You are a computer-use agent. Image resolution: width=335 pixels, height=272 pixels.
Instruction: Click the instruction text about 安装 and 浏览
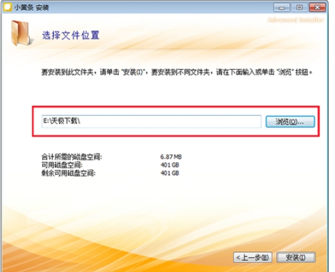(177, 72)
